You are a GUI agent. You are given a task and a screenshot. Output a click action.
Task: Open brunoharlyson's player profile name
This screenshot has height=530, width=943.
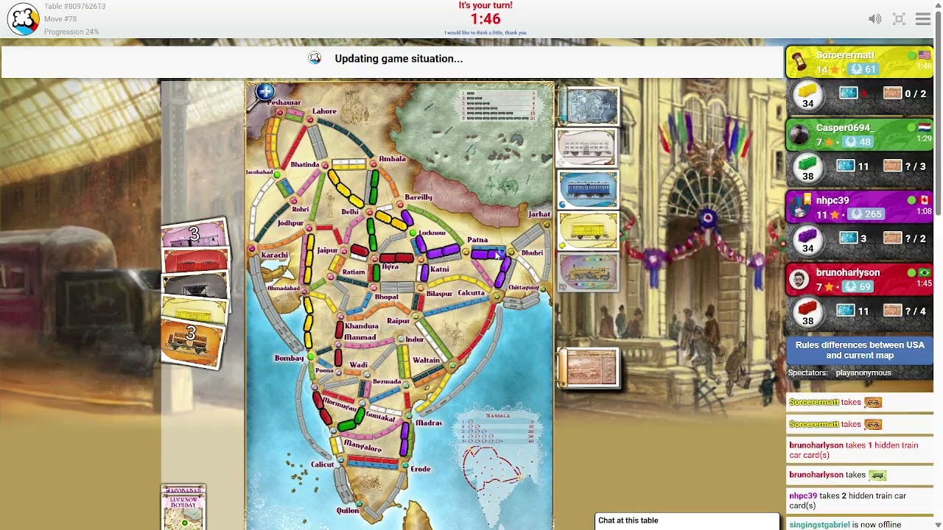848,272
